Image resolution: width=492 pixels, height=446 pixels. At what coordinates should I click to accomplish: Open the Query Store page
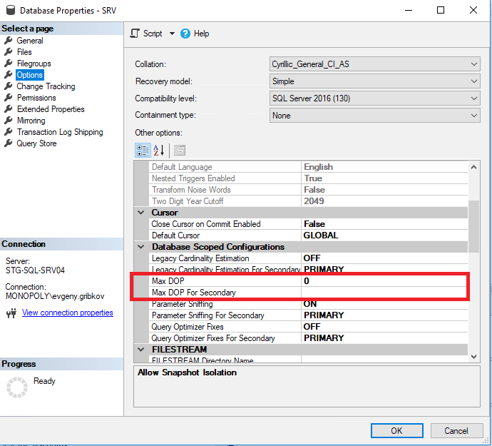pyautogui.click(x=36, y=143)
